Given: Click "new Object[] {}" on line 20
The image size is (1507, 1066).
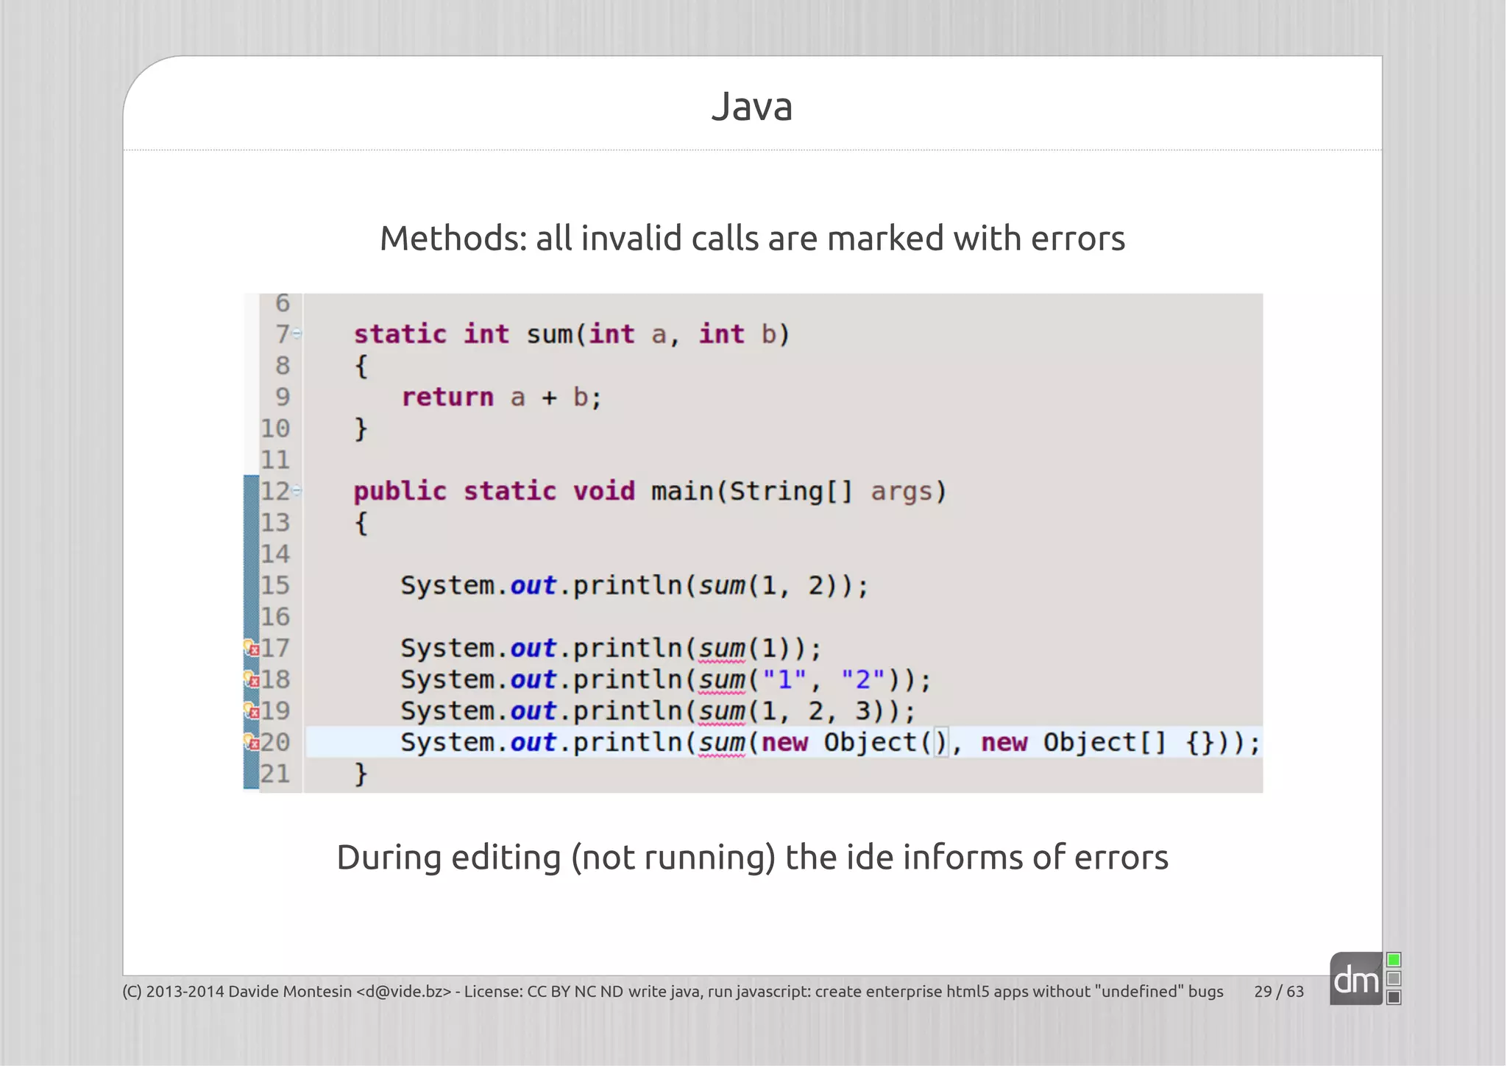Looking at the screenshot, I should pos(1099,743).
